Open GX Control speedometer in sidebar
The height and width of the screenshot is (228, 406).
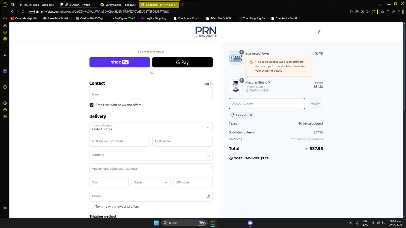coord(5,19)
